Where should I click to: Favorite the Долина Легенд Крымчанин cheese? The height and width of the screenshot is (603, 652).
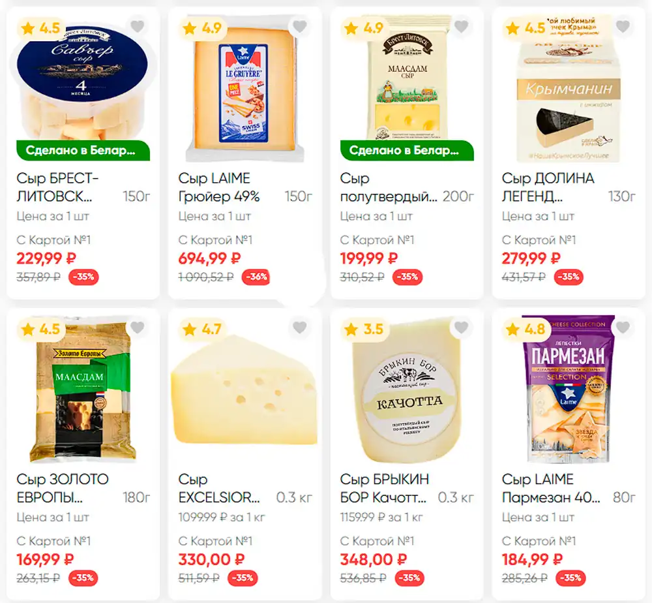[x=623, y=27]
